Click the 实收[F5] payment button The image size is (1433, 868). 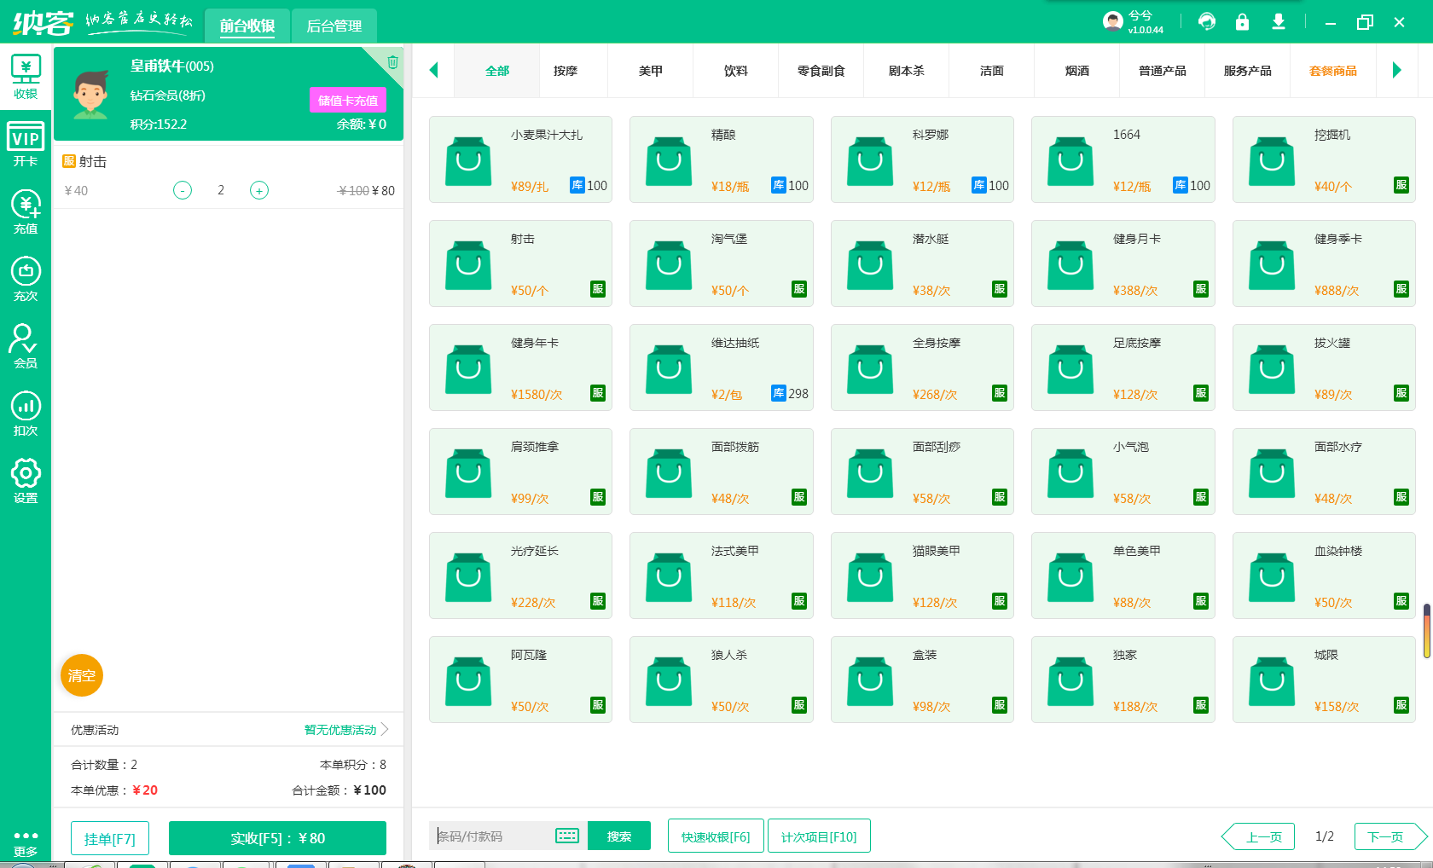[277, 838]
